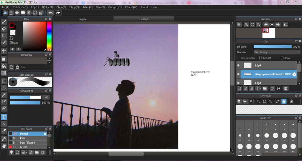This screenshot has width=302, height=161.
Task: Select the Lasso tool
Action: coord(4,88)
